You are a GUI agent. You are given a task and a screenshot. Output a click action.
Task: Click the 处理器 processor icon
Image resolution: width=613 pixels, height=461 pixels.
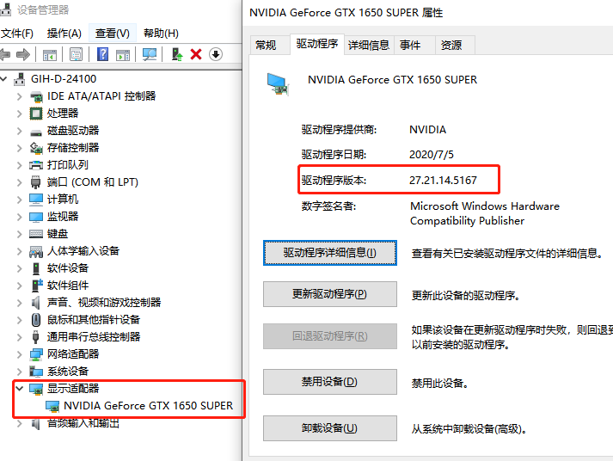[36, 114]
